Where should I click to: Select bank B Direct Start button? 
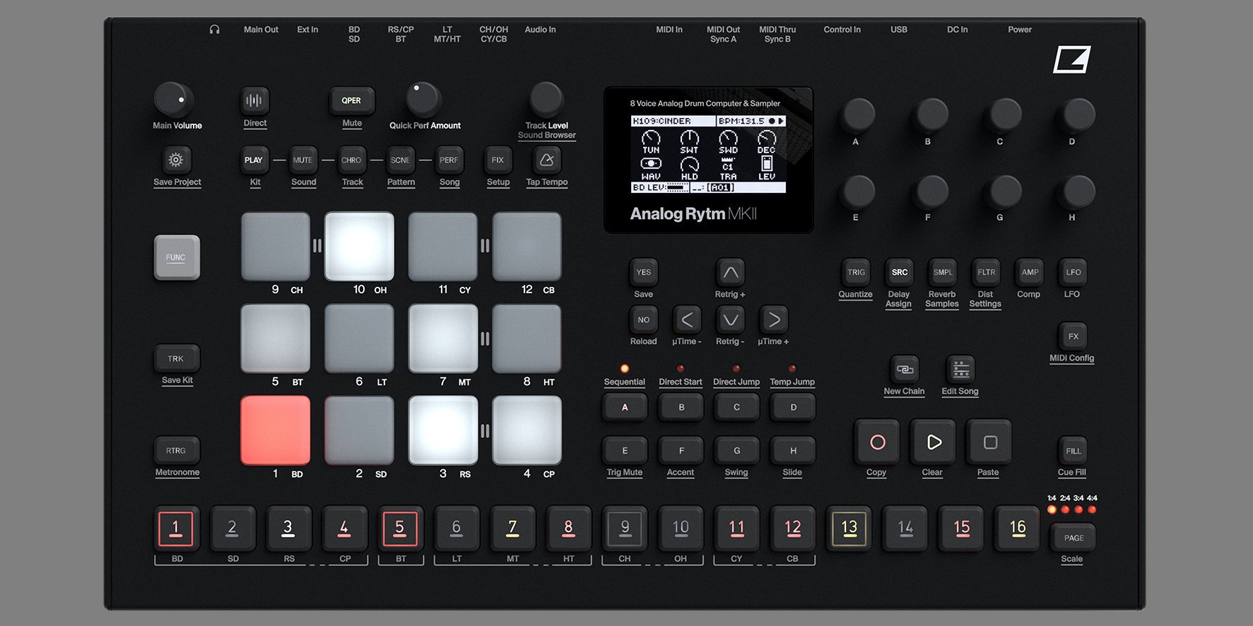(x=681, y=408)
